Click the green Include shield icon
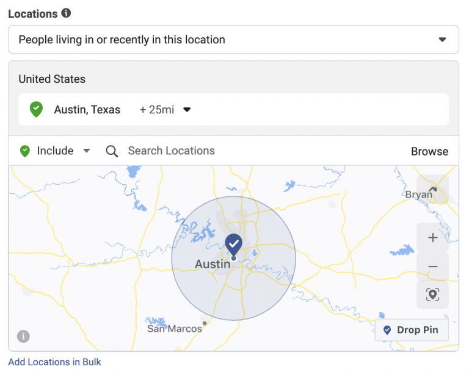Viewport: 469px width, 375px height. pos(25,151)
